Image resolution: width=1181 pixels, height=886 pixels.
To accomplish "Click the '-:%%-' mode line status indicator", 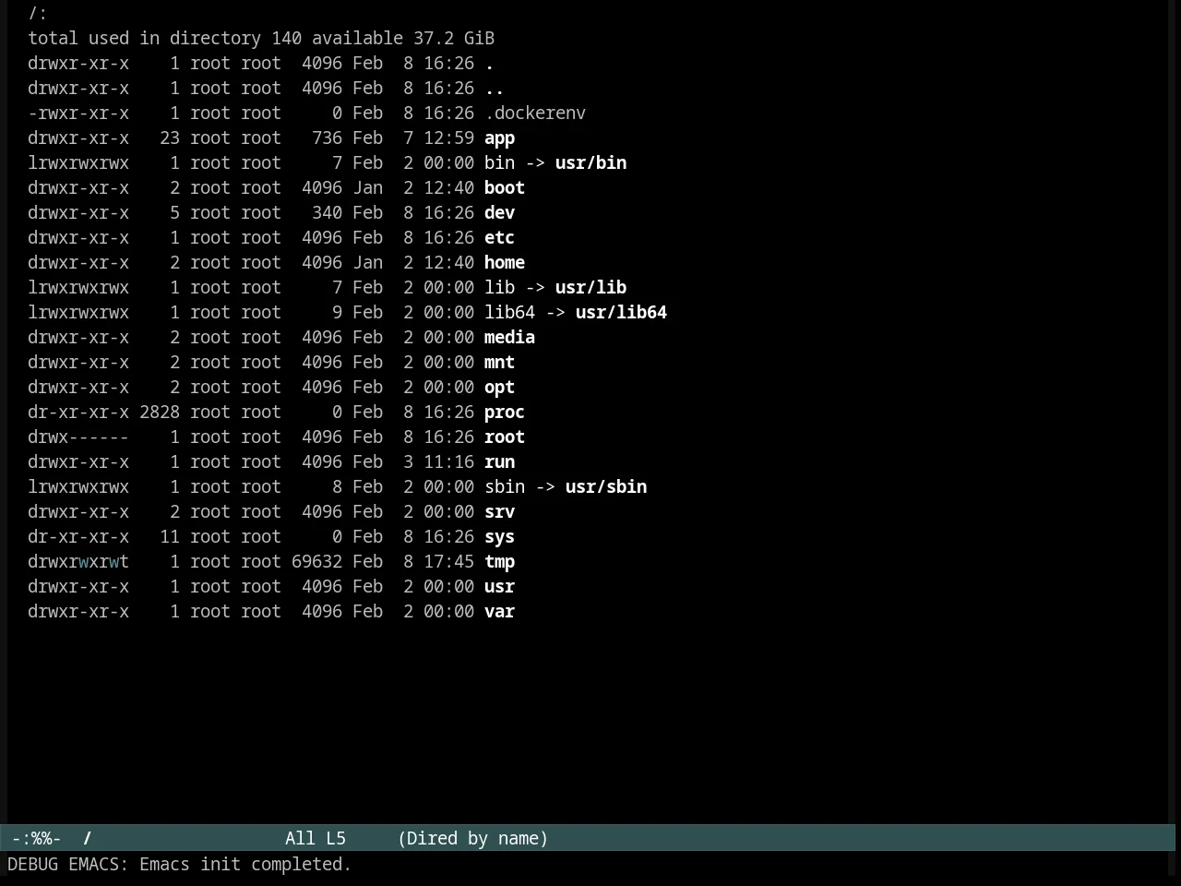I will (x=37, y=838).
